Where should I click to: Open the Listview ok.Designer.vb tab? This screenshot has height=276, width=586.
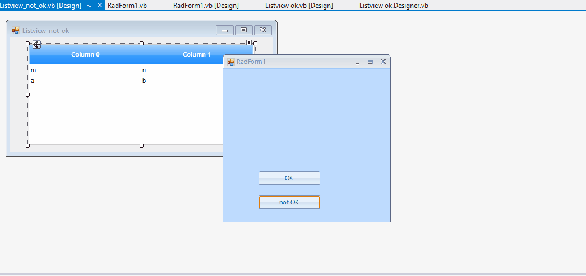[x=394, y=6]
